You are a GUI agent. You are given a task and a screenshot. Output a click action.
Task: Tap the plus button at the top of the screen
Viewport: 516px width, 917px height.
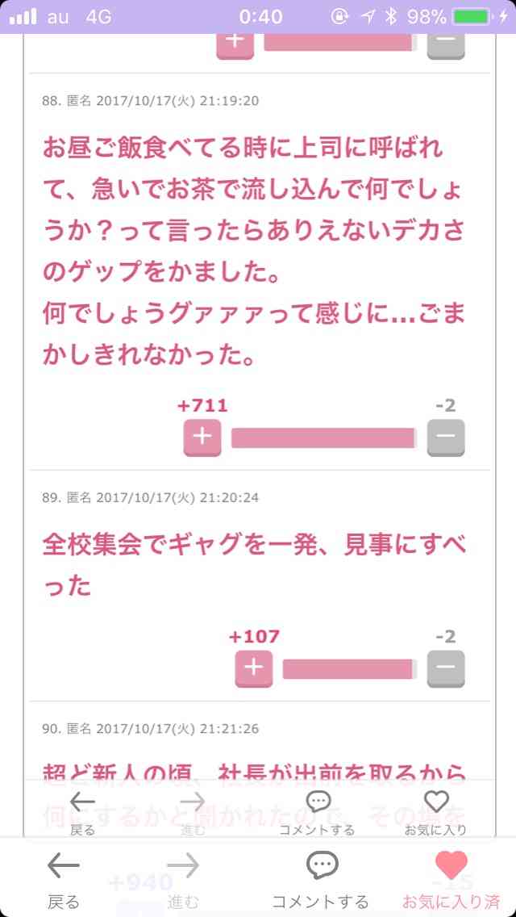click(235, 45)
